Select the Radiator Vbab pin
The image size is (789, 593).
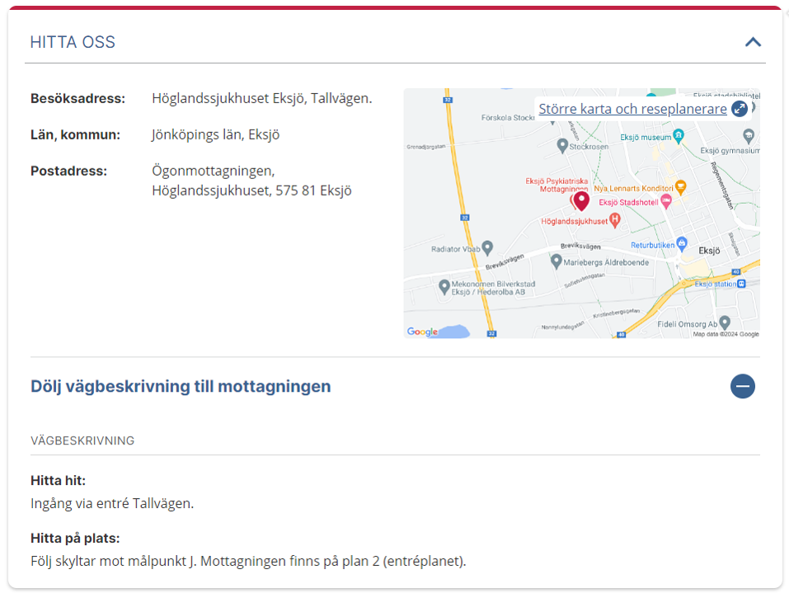(x=487, y=247)
